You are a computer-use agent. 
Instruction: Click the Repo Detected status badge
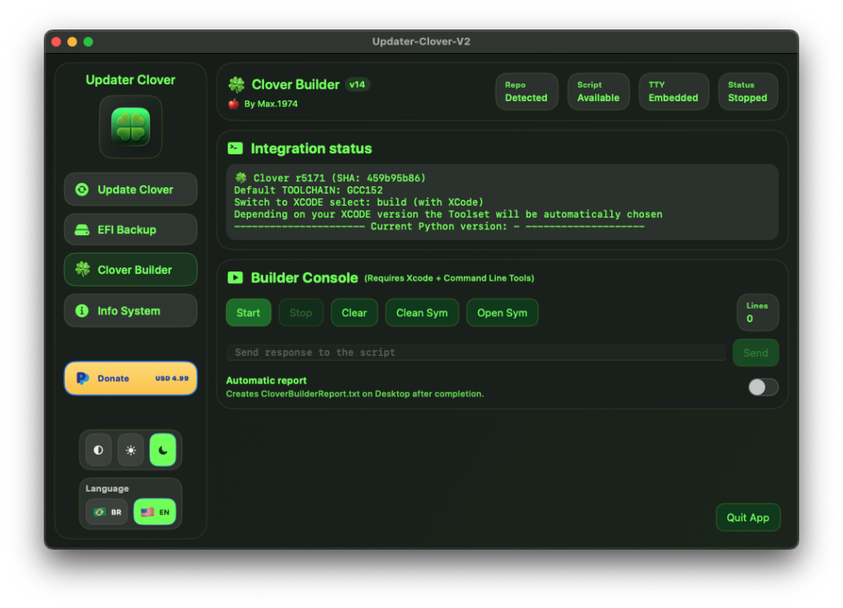(x=526, y=92)
